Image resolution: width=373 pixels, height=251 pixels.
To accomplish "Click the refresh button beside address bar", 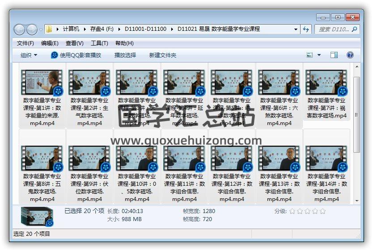I will click(306, 29).
